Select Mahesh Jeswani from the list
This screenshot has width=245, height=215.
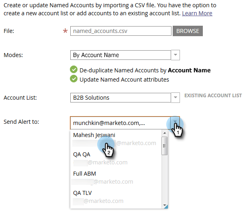(94, 135)
